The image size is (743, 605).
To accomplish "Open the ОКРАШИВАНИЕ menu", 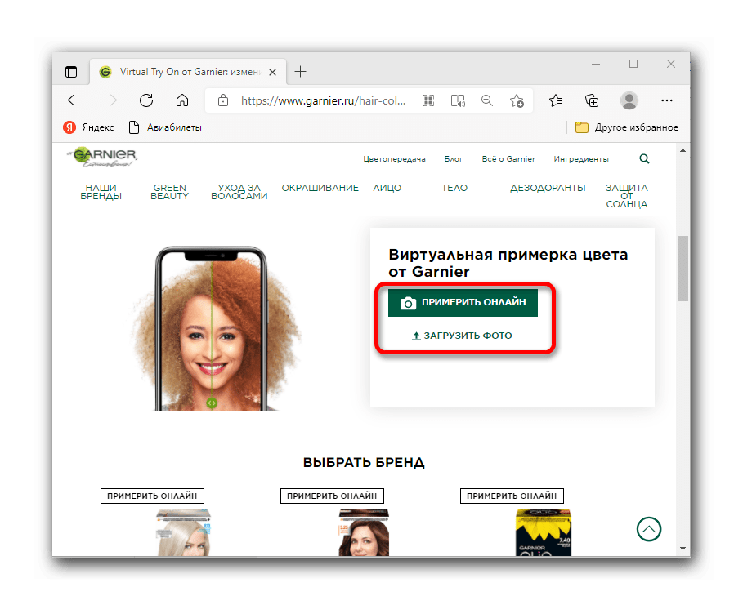I will [x=320, y=188].
